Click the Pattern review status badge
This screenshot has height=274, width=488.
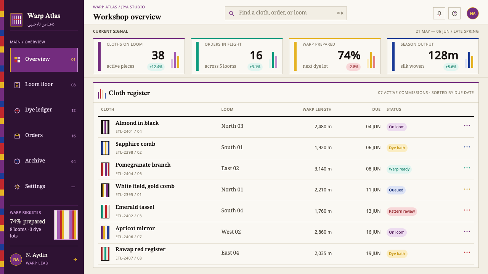[402, 212]
